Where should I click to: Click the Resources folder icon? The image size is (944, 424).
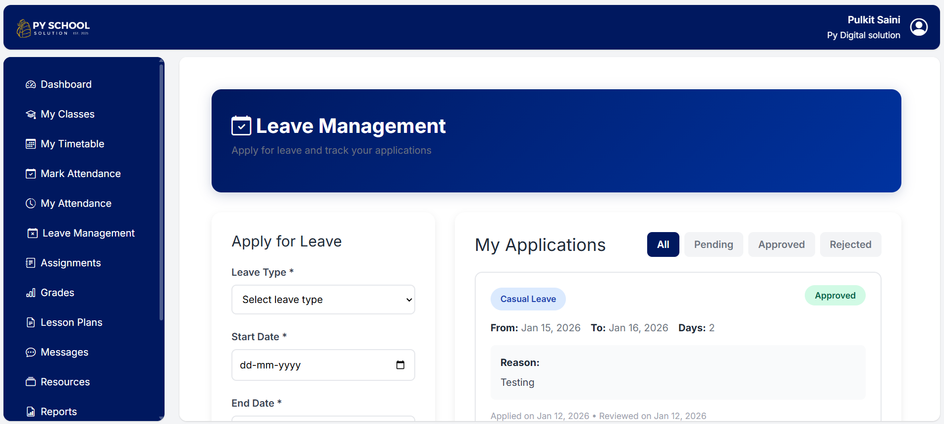(x=31, y=382)
